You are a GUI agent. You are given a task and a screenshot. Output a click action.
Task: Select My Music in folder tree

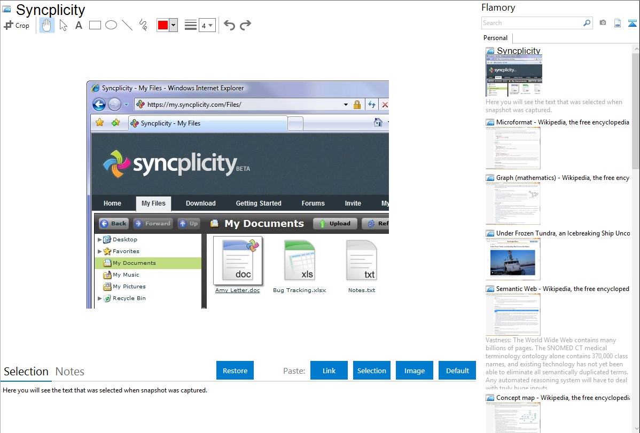(126, 274)
